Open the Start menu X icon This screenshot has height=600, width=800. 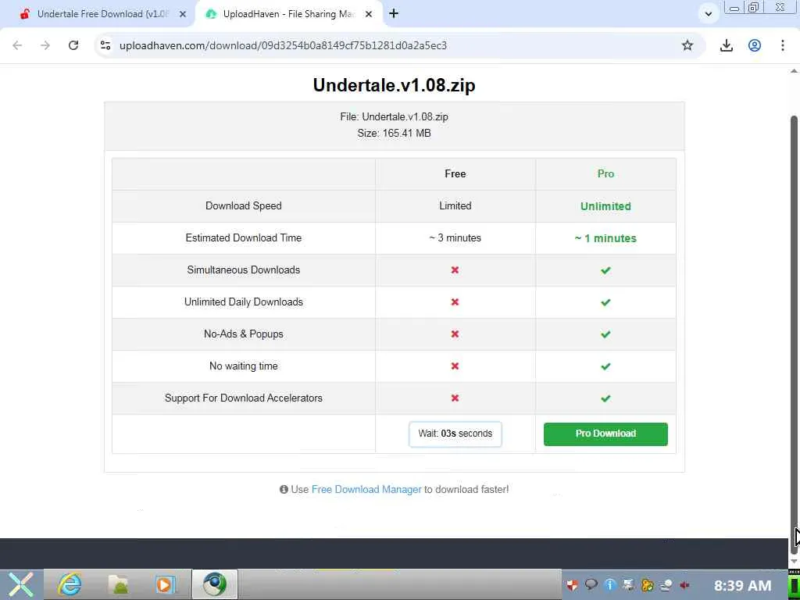(x=21, y=584)
